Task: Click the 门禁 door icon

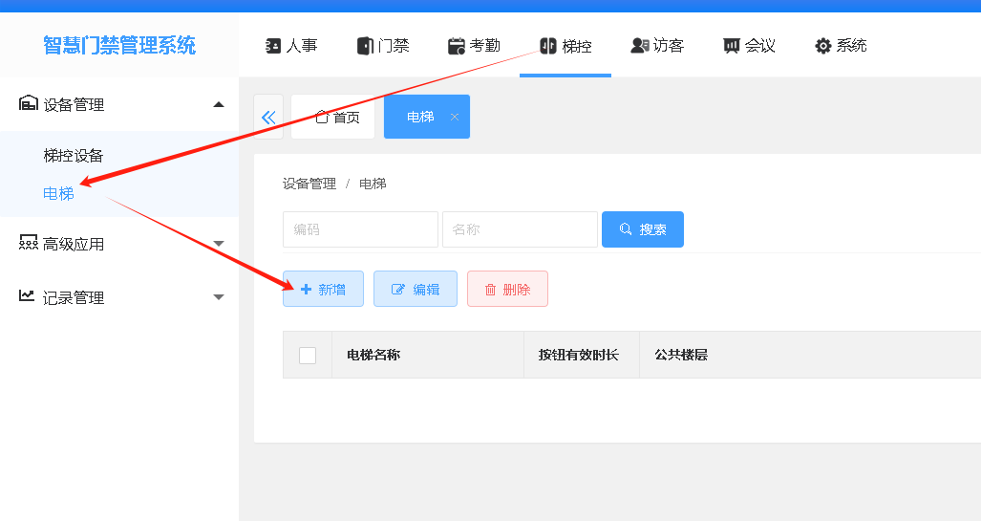Action: (x=365, y=46)
